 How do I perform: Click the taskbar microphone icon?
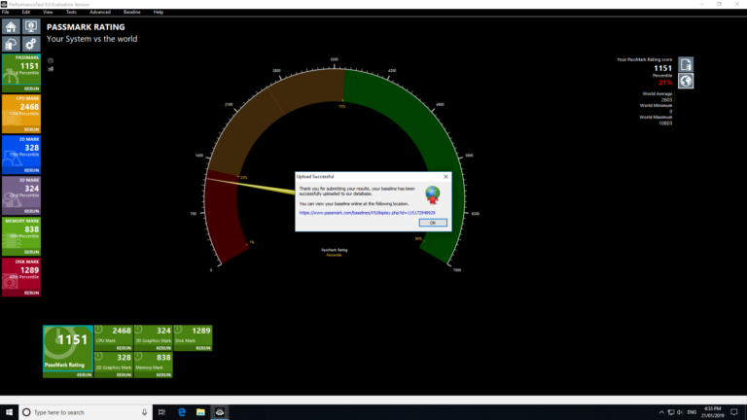pos(144,412)
